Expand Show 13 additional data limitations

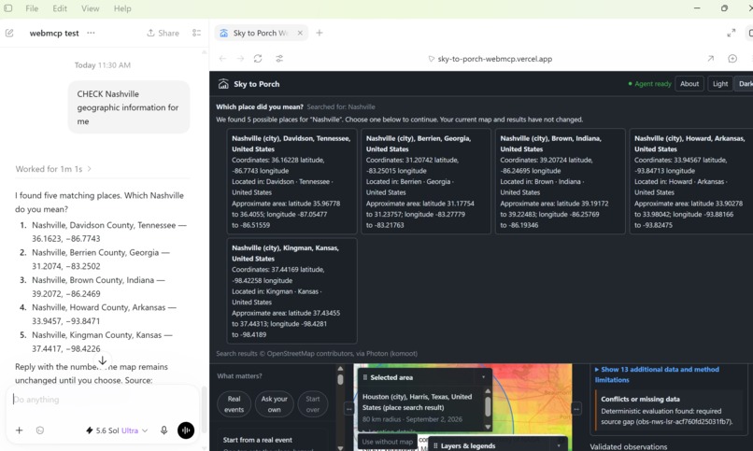(657, 374)
